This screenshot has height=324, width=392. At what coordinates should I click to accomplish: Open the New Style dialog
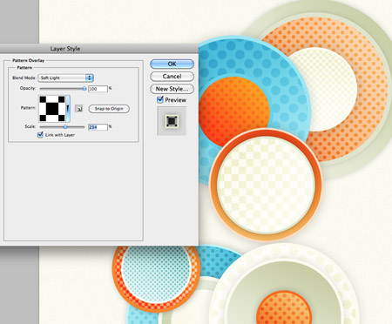pos(172,89)
